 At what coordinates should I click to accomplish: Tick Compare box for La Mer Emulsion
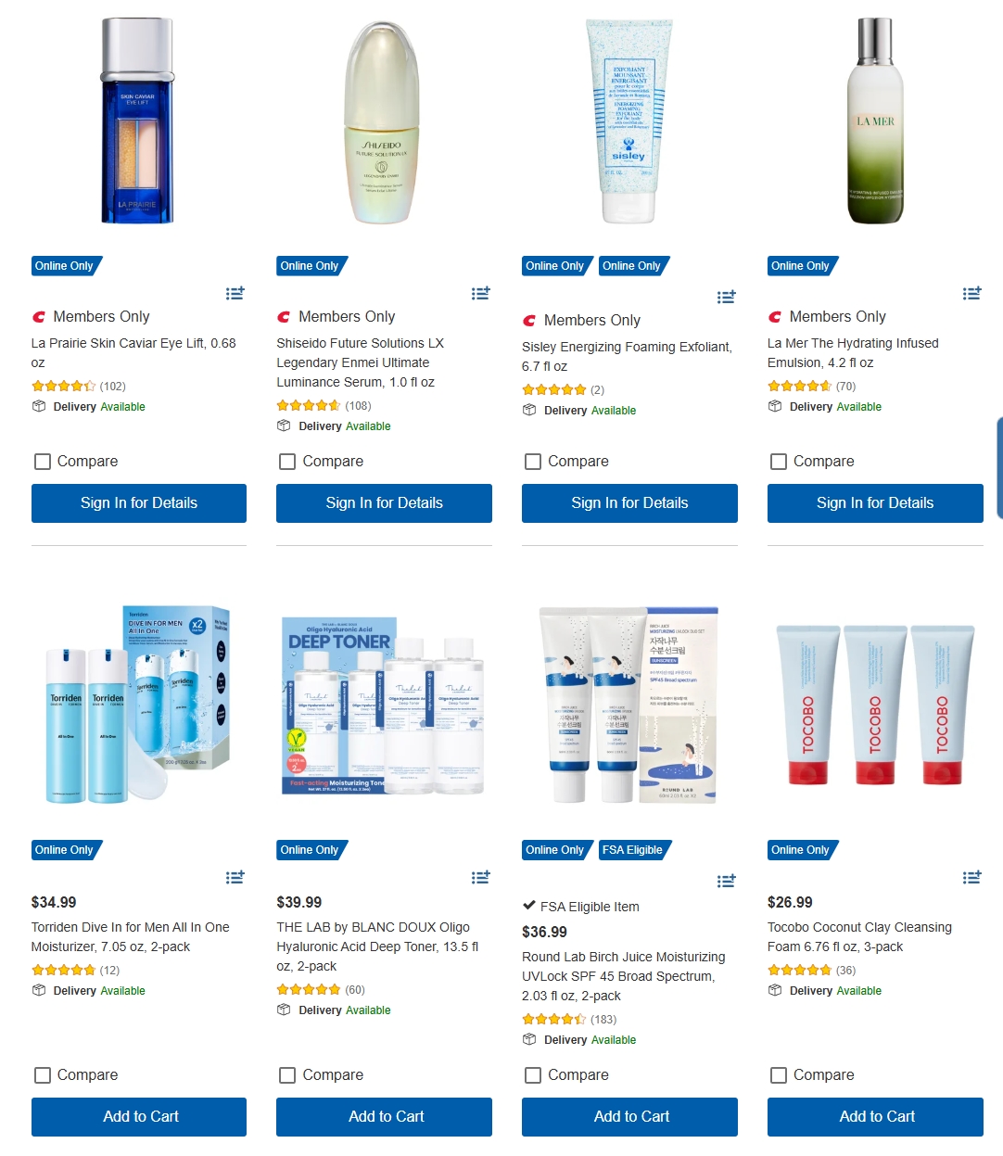(779, 462)
